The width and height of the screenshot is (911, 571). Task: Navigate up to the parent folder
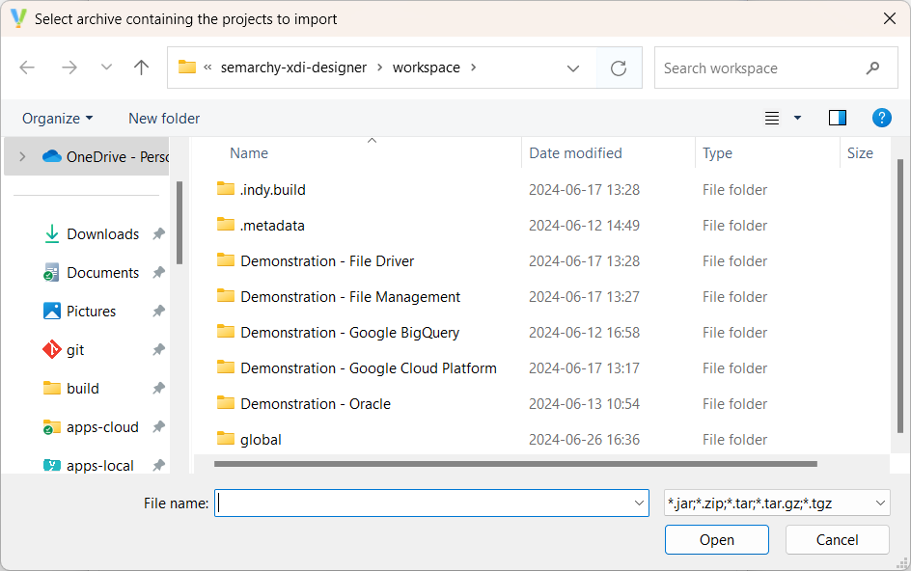click(x=141, y=68)
